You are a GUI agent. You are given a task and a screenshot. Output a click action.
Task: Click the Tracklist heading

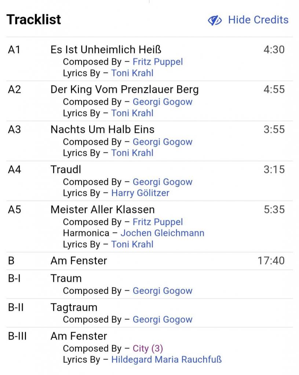point(34,19)
